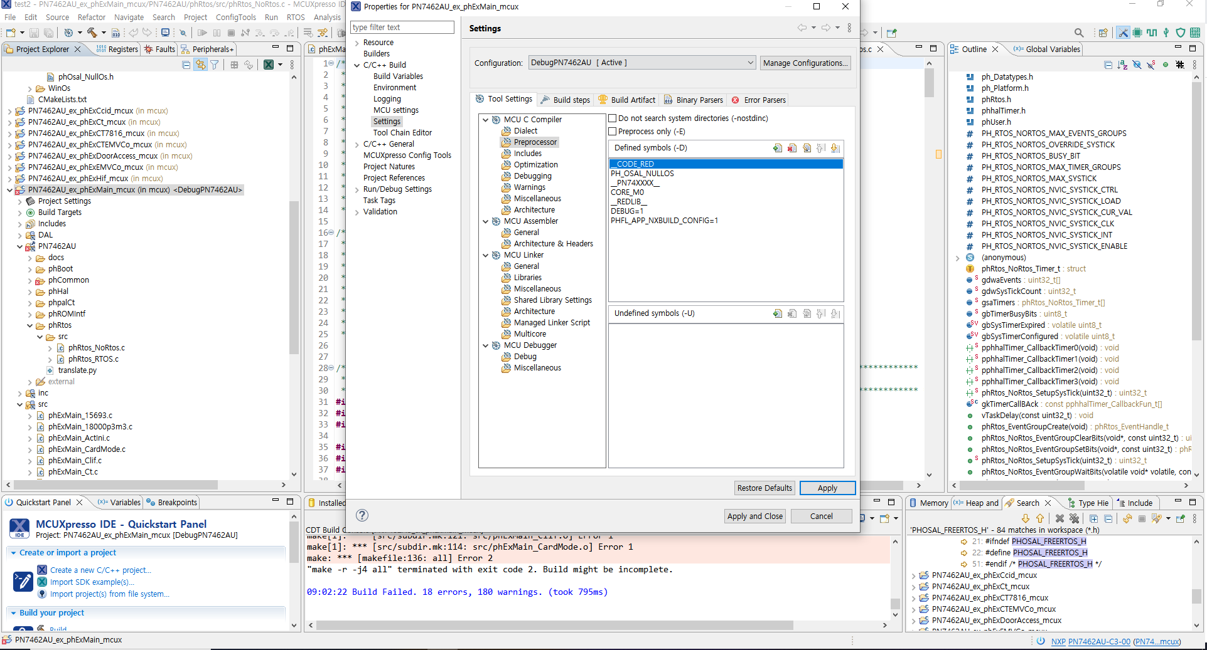Click the Cancel button
Viewport: 1207px width, 650px height.
pos(822,516)
